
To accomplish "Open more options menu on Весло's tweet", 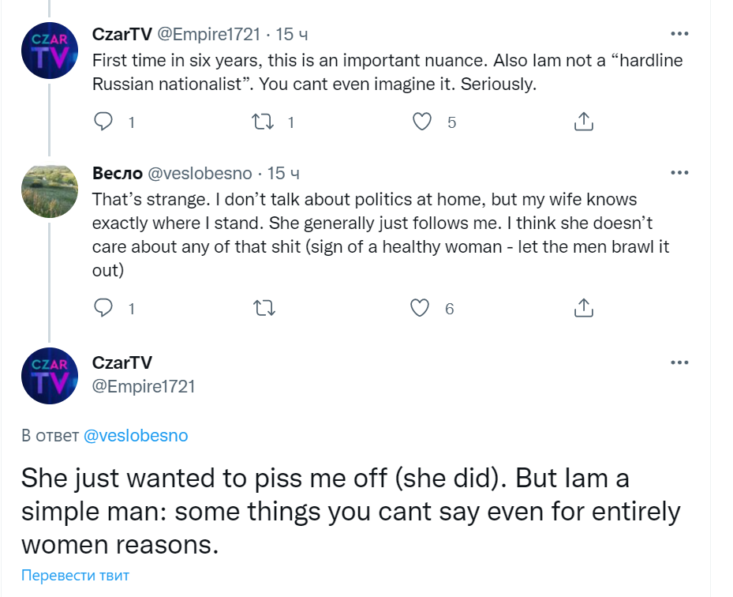I will point(679,173).
